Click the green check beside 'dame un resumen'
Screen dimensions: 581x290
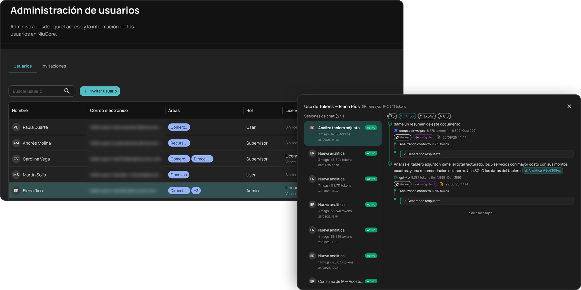[390, 124]
